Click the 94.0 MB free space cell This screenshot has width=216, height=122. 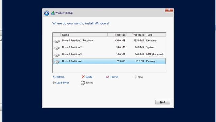pyautogui.click(x=139, y=47)
